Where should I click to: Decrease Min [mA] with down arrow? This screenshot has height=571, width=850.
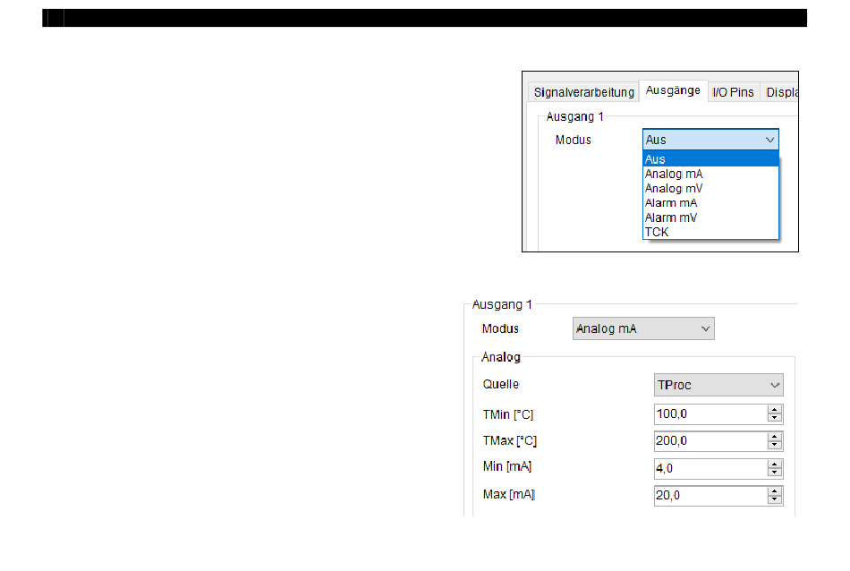pyautogui.click(x=775, y=473)
